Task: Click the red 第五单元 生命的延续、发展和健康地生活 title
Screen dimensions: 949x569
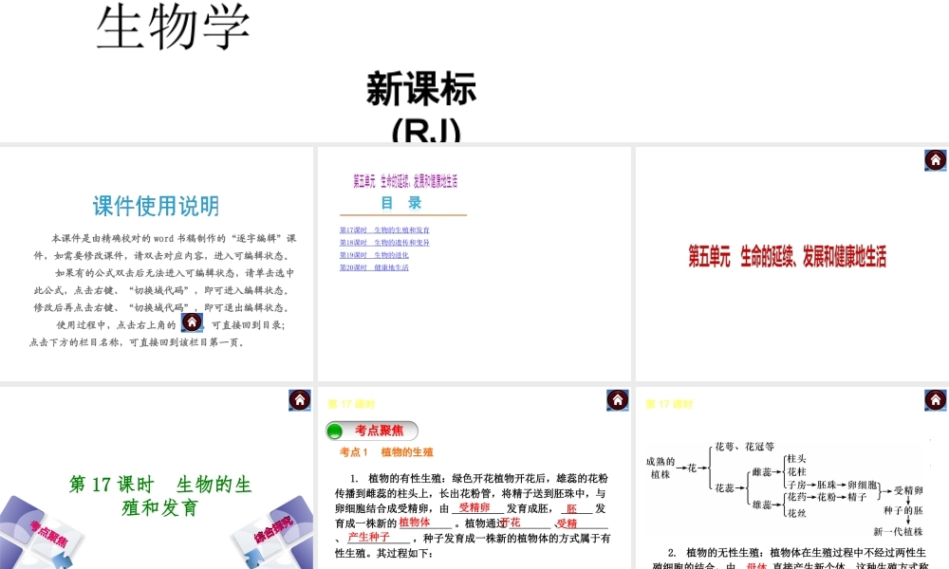Action: coord(787,256)
